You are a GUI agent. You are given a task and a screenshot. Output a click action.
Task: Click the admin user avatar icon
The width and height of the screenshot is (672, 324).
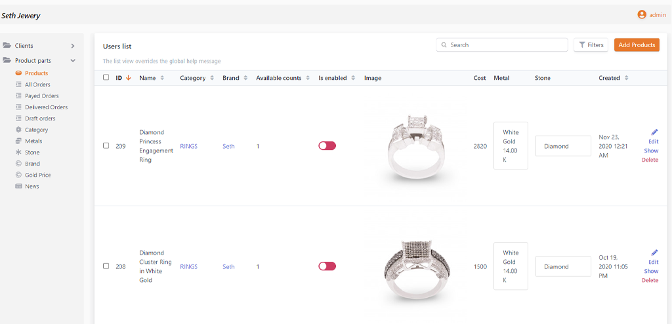642,14
